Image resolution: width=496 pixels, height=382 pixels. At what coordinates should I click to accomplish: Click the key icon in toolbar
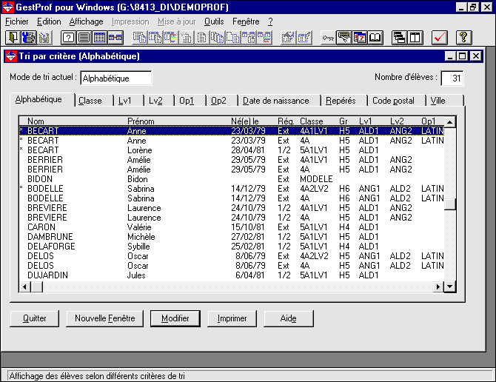327,37
